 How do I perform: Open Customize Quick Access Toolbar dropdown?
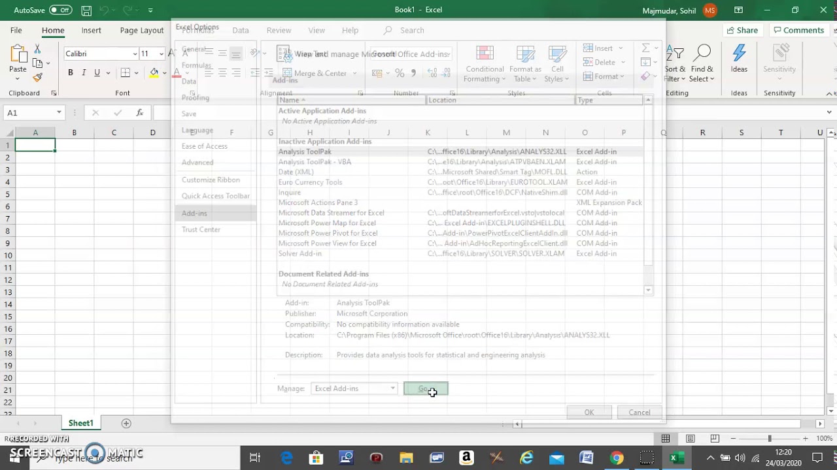click(150, 10)
